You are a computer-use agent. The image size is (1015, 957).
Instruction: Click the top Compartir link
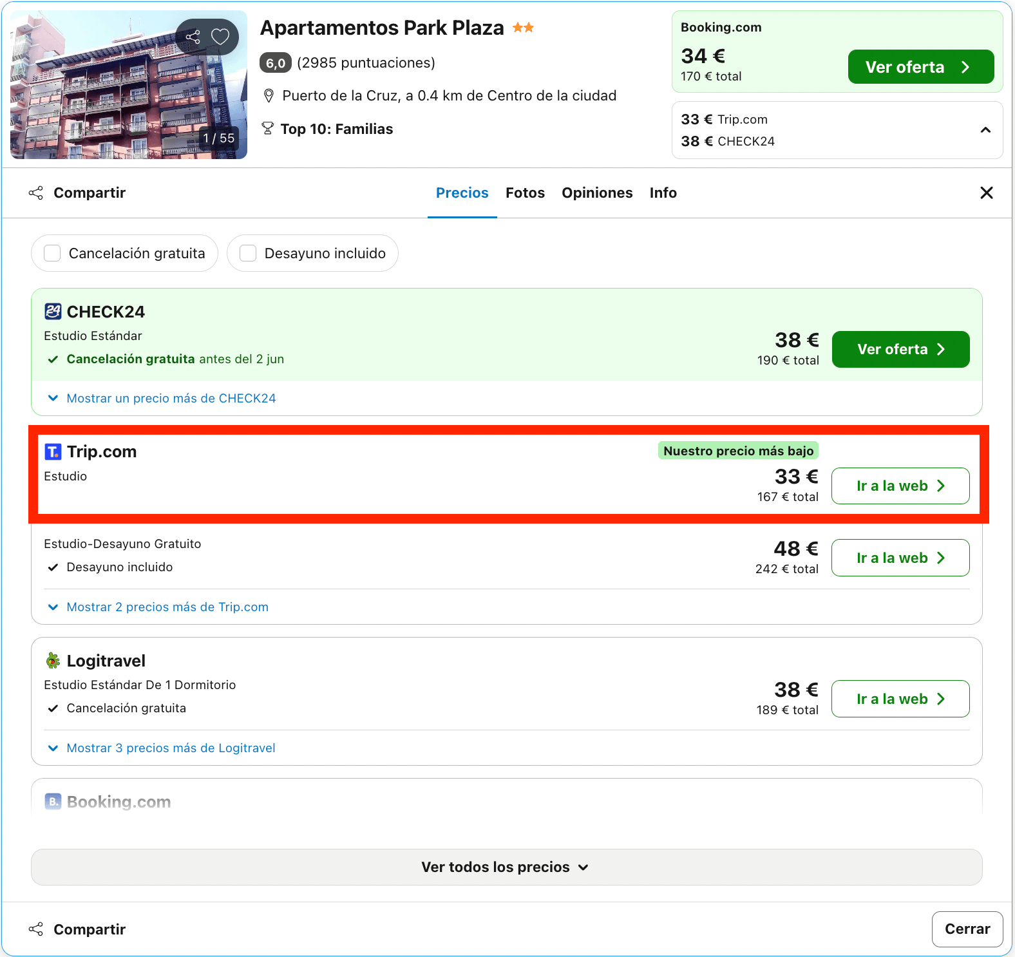tap(90, 193)
